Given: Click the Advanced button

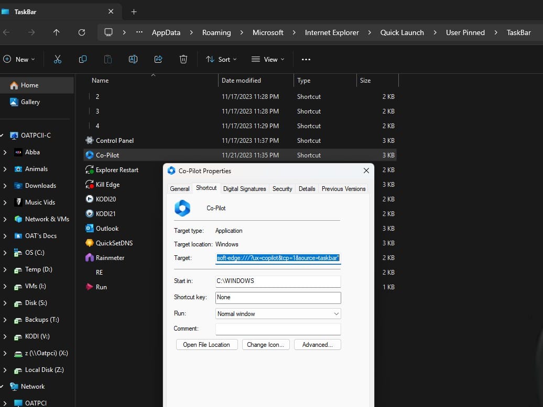Looking at the screenshot, I should click(318, 345).
